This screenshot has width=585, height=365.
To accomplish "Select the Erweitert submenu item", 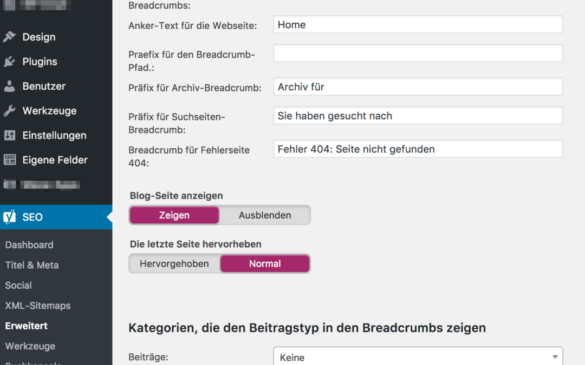I will pos(27,326).
